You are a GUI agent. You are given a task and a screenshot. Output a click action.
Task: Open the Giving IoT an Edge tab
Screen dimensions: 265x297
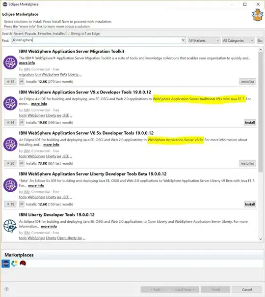pyautogui.click(x=83, y=33)
